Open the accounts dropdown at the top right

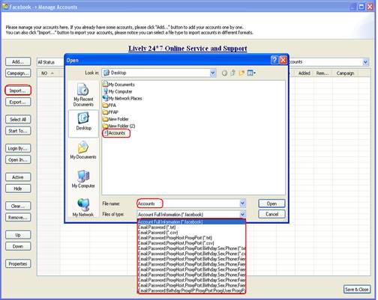365,62
